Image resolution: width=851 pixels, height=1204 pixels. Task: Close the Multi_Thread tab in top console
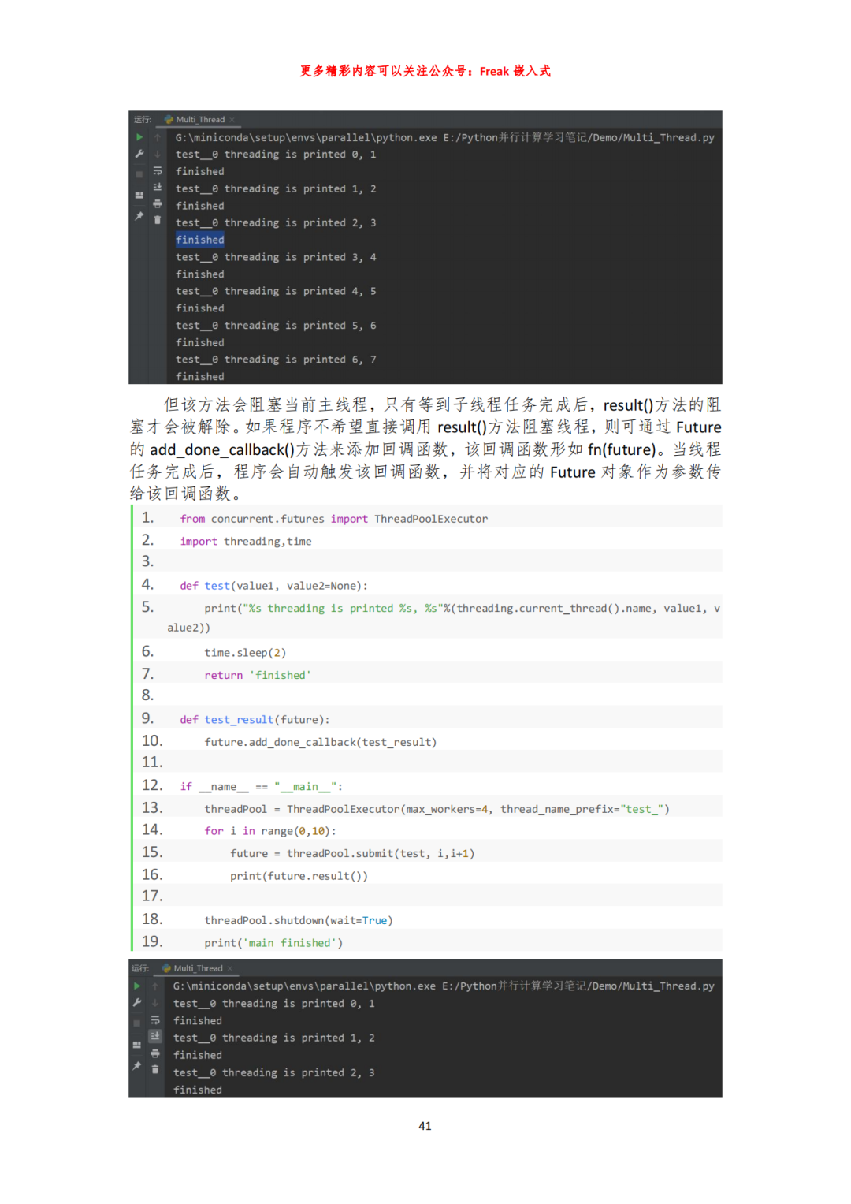point(232,120)
